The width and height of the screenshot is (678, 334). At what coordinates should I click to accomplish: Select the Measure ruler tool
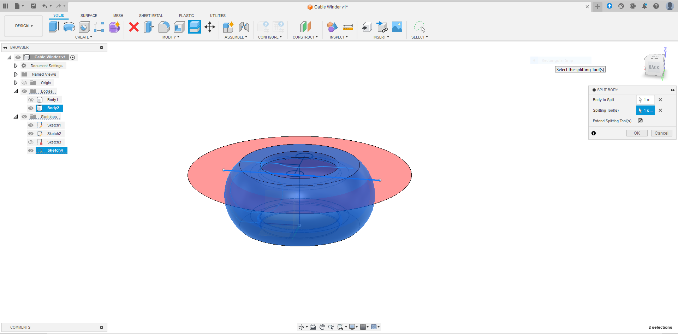click(348, 27)
